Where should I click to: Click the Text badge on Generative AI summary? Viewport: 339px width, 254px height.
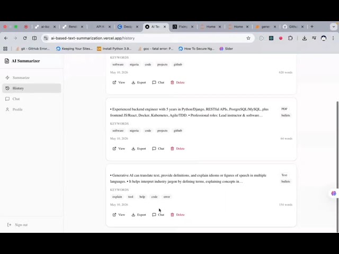click(284, 175)
